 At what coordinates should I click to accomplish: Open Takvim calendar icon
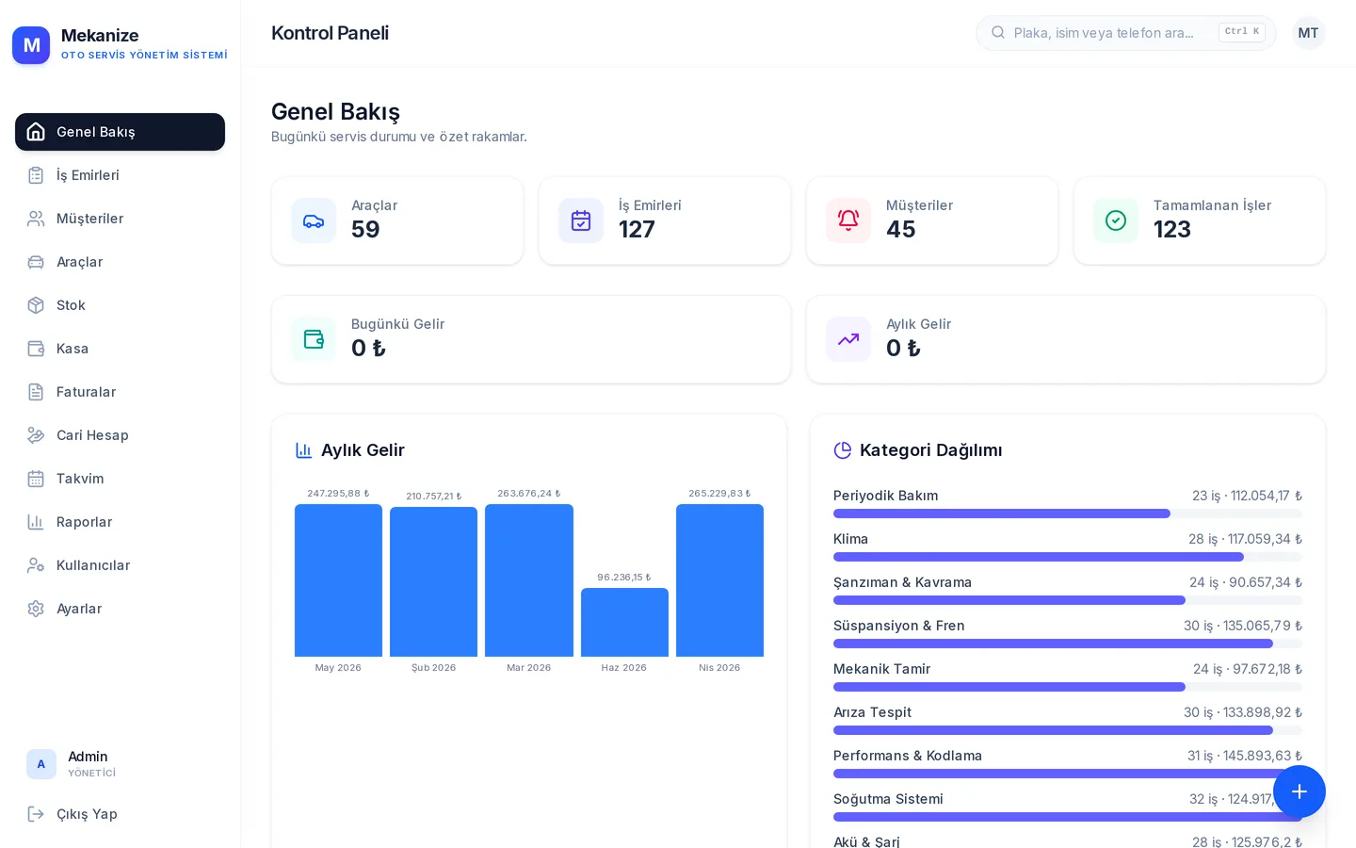(x=36, y=479)
